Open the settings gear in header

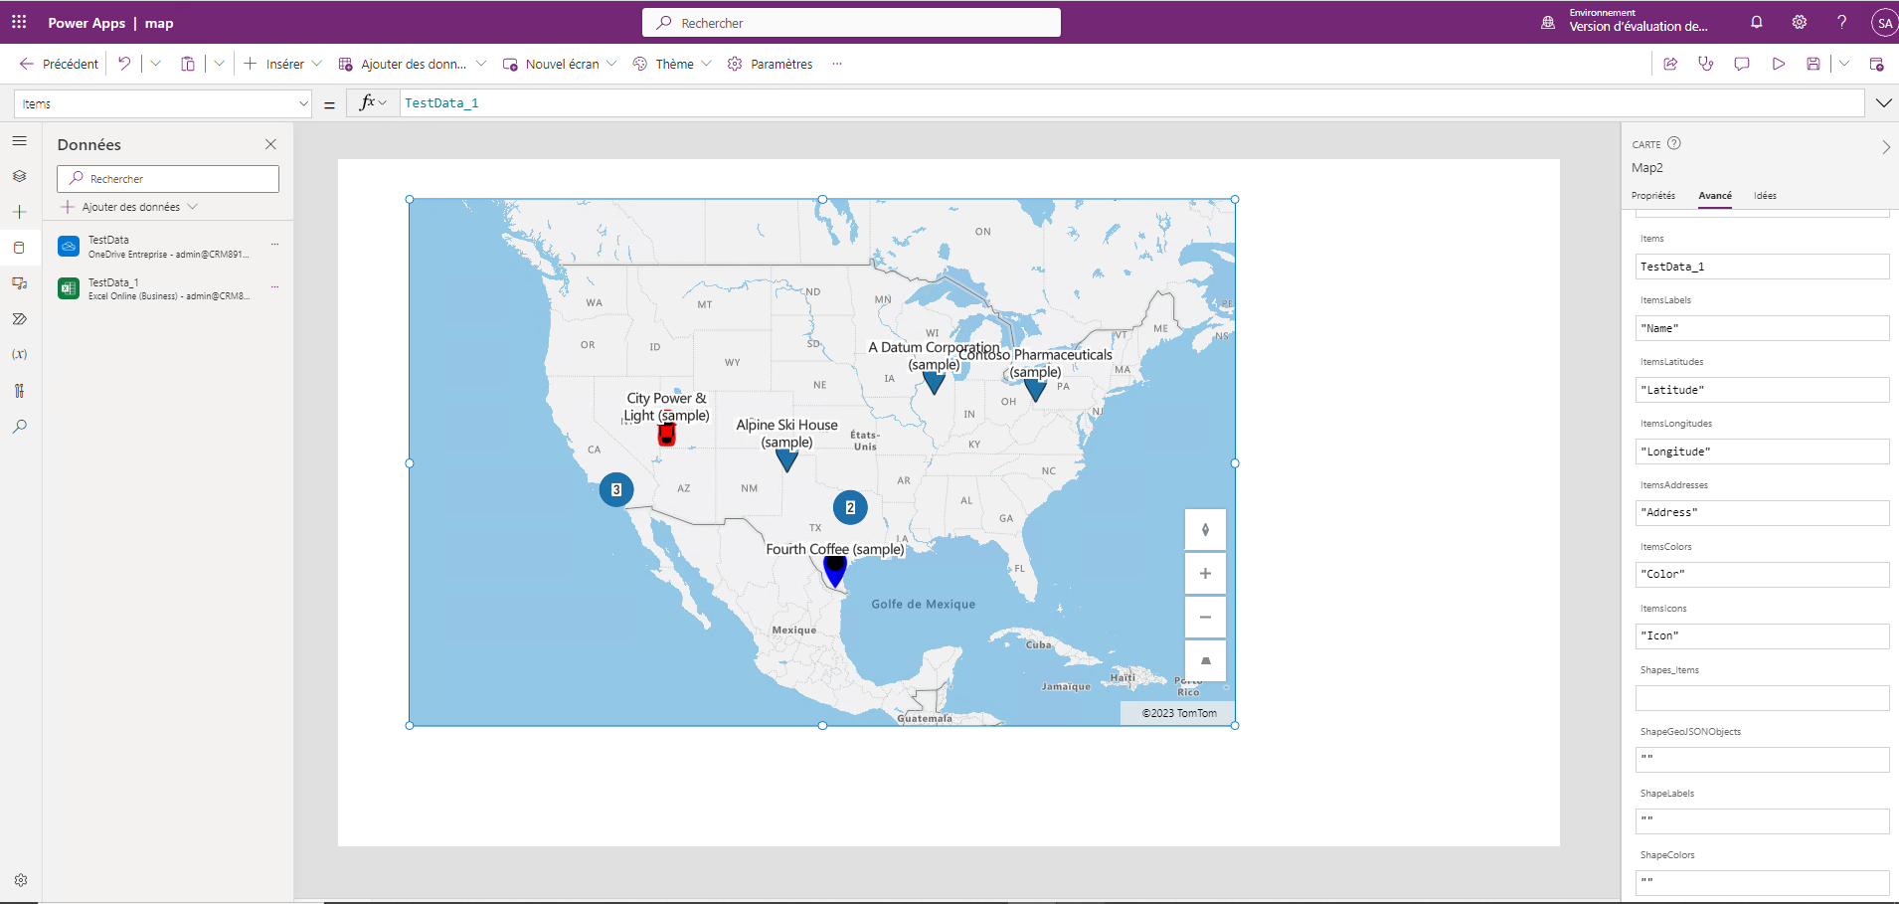point(1800,22)
